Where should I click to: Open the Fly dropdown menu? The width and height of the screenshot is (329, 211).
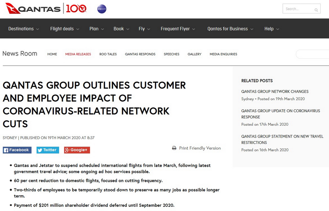coord(144,29)
